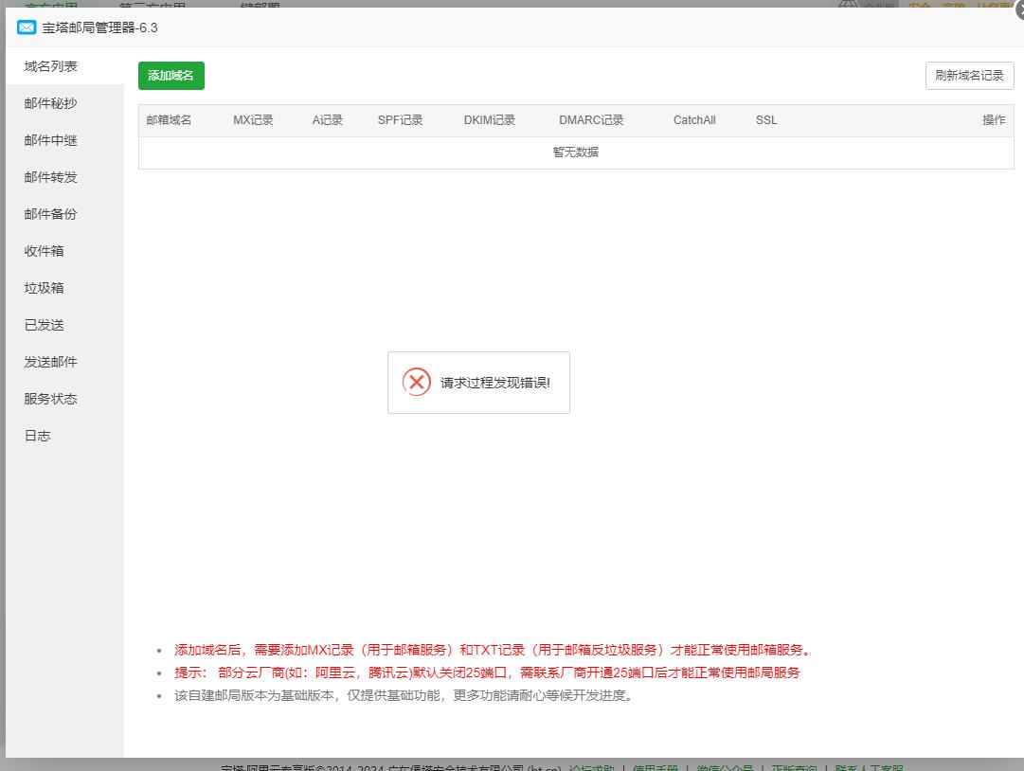Click the DKIM记录 column header

click(490, 120)
